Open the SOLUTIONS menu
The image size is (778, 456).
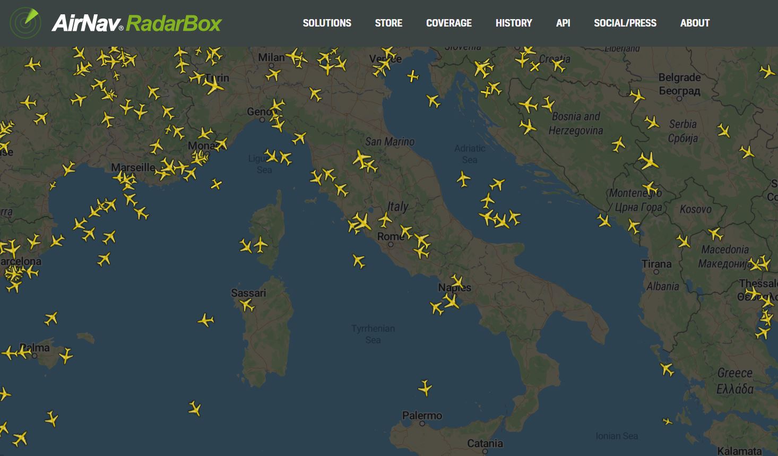327,23
